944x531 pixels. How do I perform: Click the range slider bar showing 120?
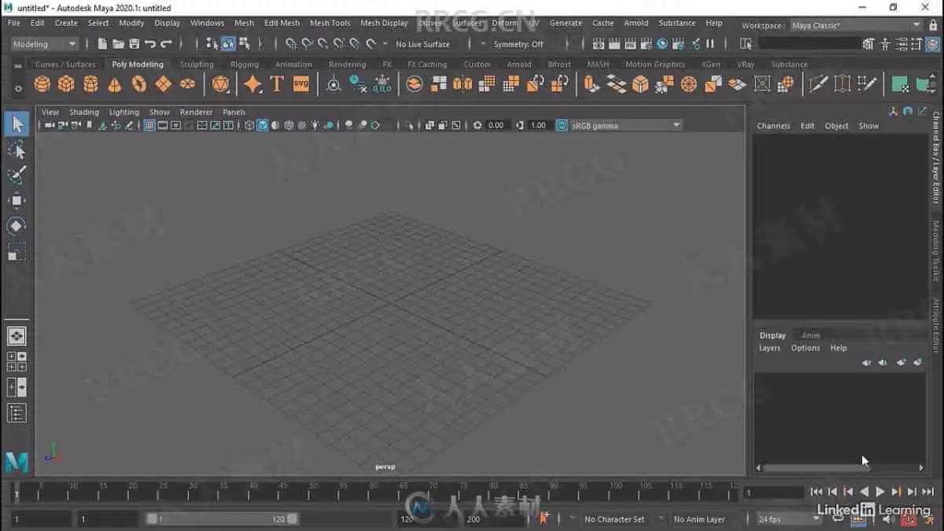[x=223, y=519]
